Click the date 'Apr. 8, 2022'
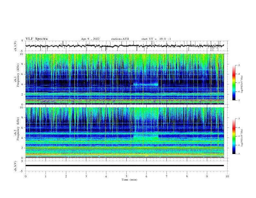Viewport: 256px width, 198px height. click(x=90, y=39)
